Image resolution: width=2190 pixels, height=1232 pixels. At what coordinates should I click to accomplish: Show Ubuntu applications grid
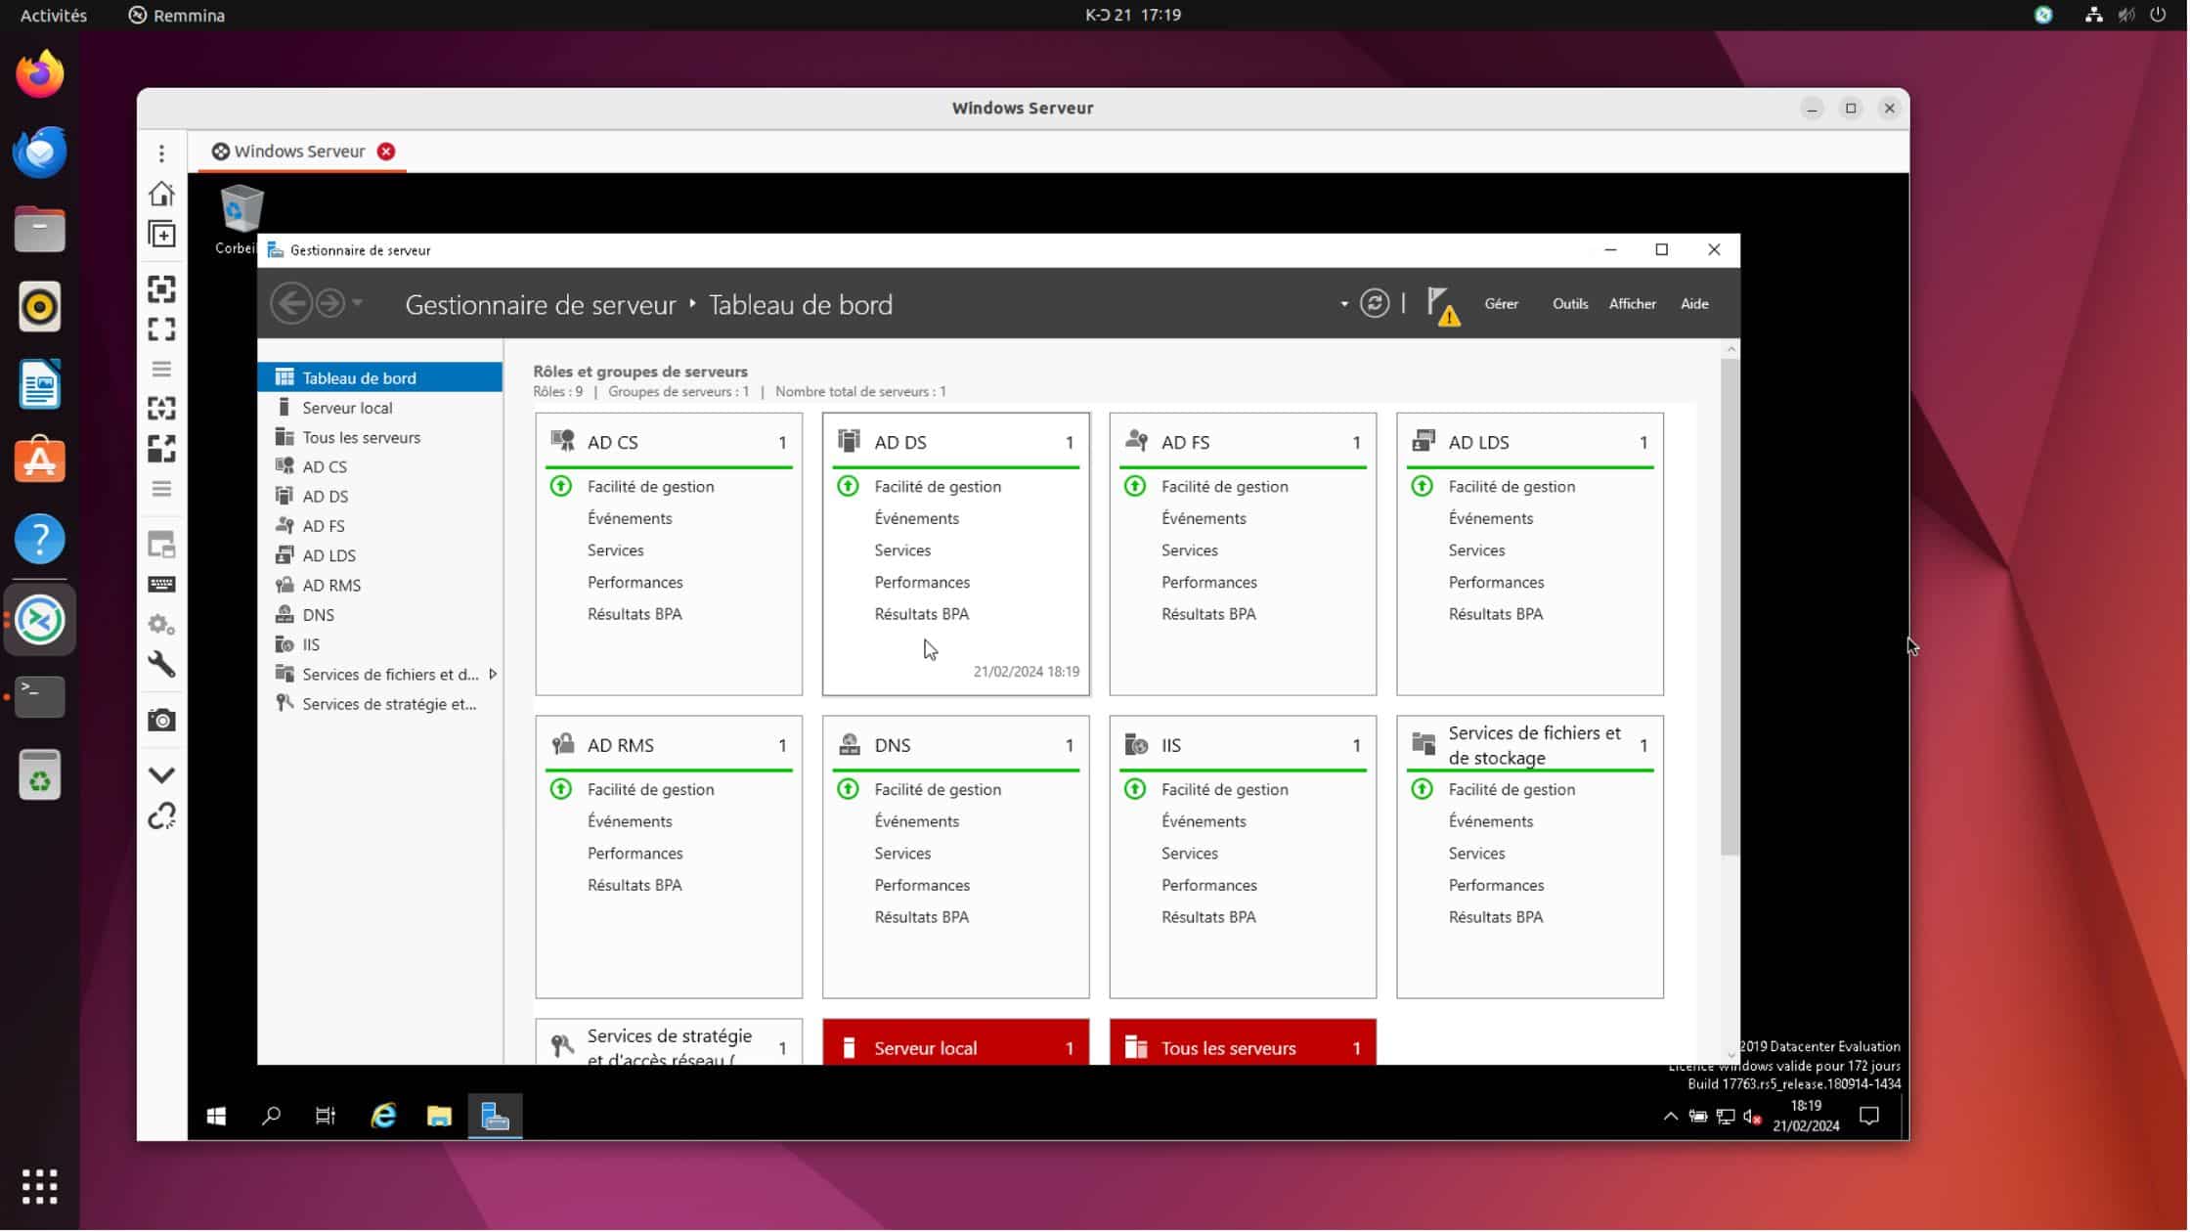click(40, 1187)
